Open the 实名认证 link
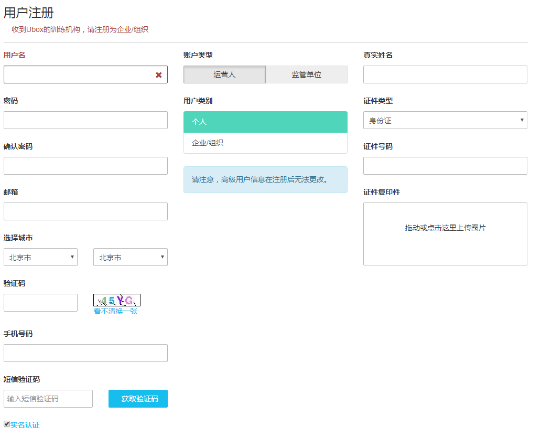The height and width of the screenshot is (437, 541). (x=25, y=425)
